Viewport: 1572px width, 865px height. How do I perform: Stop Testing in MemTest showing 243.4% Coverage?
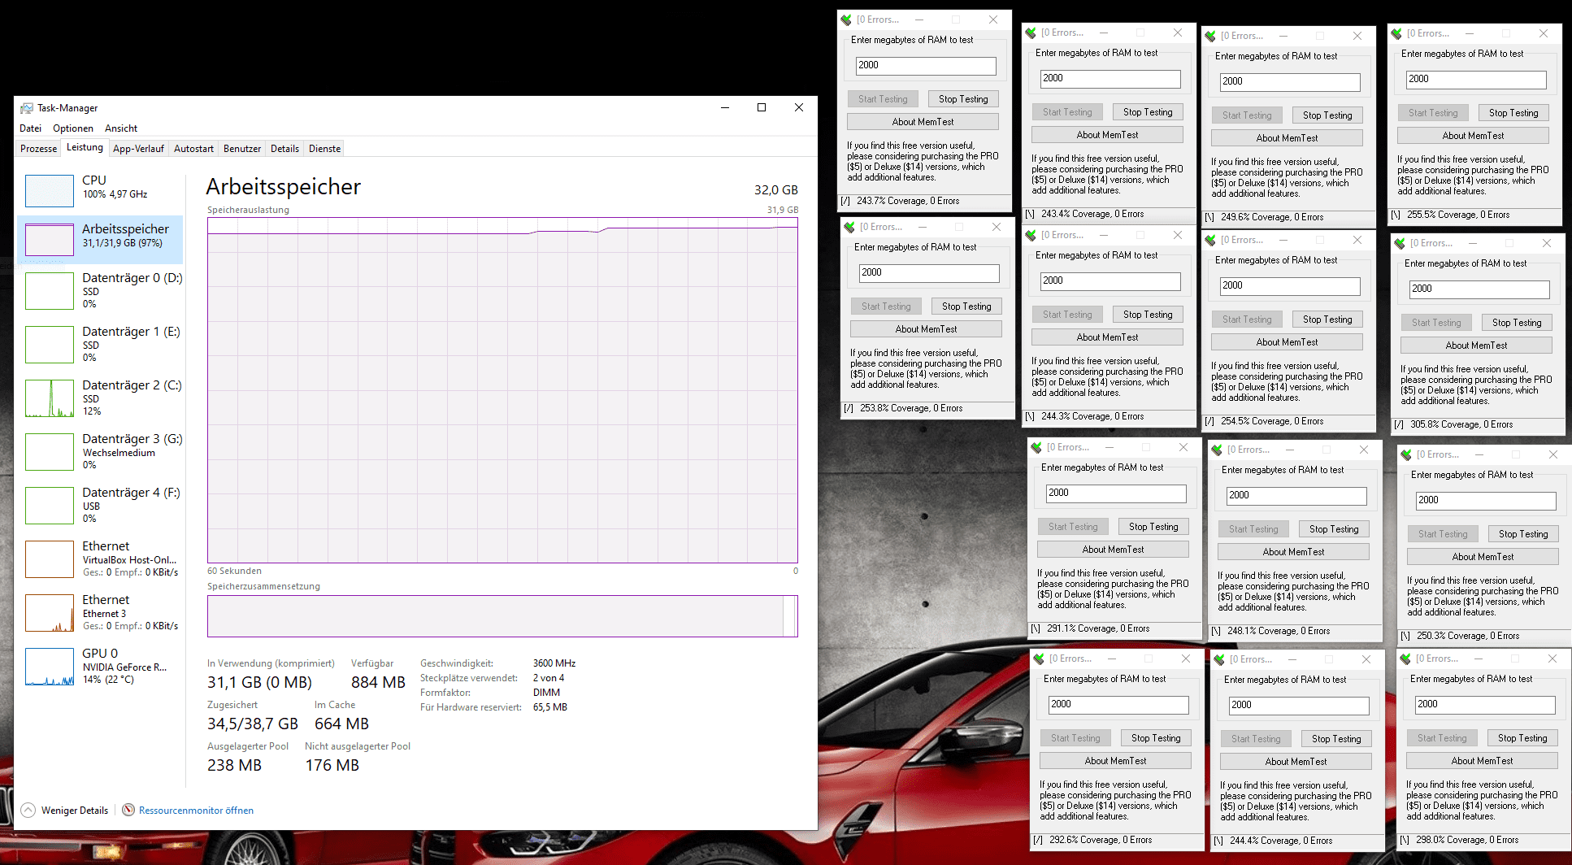click(1148, 112)
